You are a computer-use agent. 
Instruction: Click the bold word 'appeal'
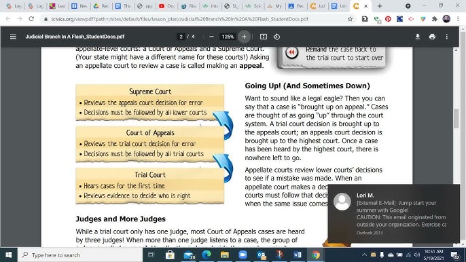tap(251, 66)
